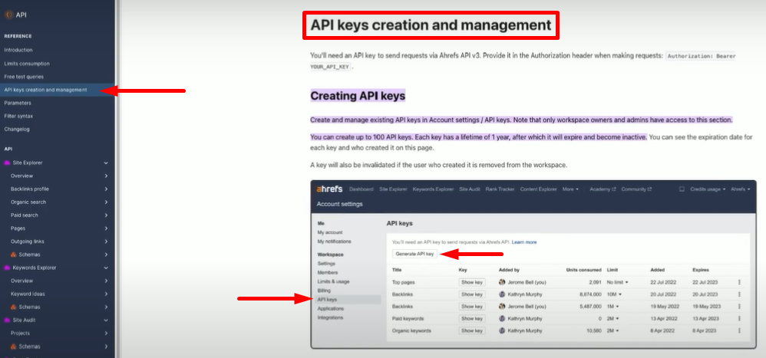The height and width of the screenshot is (358, 766).
Task: Open the More menu in embedded navbar
Action: [x=570, y=189]
